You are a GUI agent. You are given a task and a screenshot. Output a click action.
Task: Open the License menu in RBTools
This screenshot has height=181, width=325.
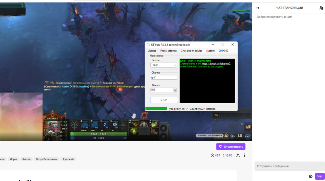point(152,51)
